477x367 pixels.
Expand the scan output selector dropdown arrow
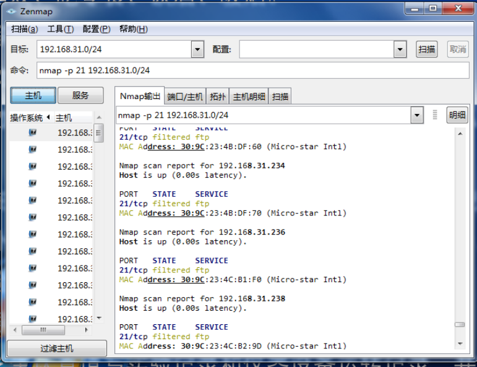(x=417, y=115)
